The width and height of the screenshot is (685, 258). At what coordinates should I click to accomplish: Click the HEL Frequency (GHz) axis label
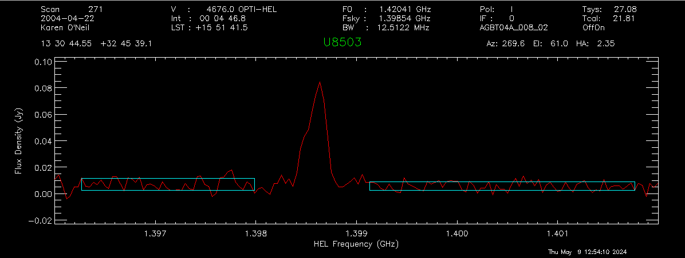tap(356, 244)
